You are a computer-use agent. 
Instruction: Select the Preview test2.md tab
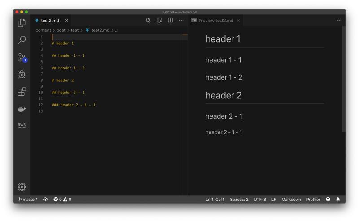pos(216,21)
